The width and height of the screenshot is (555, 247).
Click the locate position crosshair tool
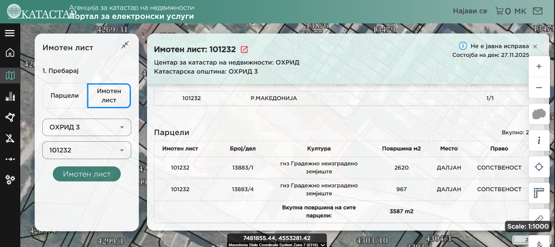click(539, 167)
